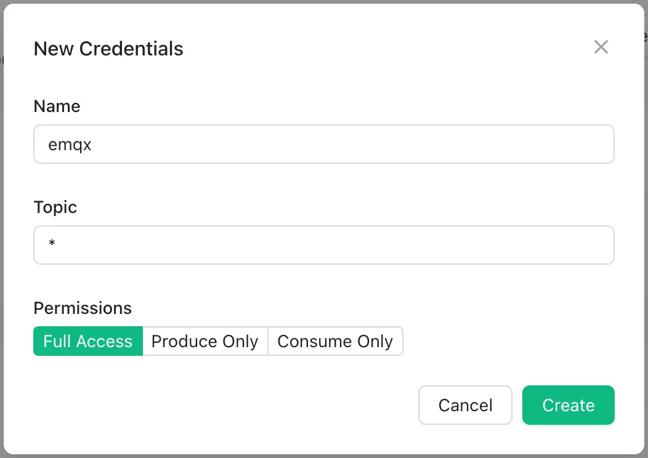Switch permissions to Consume Only
Screen dimensions: 648x458
point(336,341)
